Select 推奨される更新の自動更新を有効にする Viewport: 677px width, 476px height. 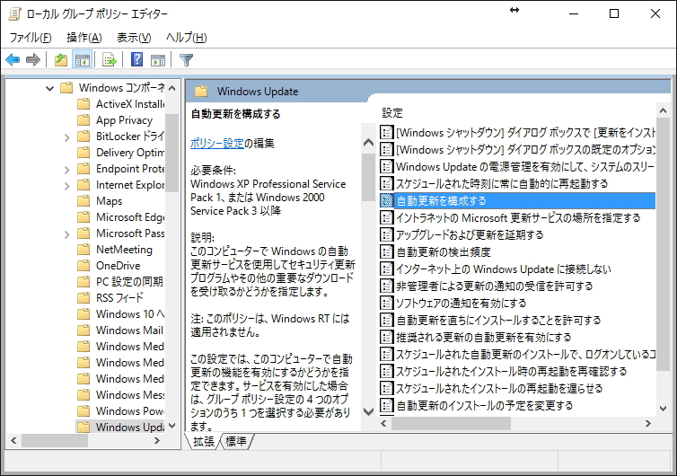[484, 337]
